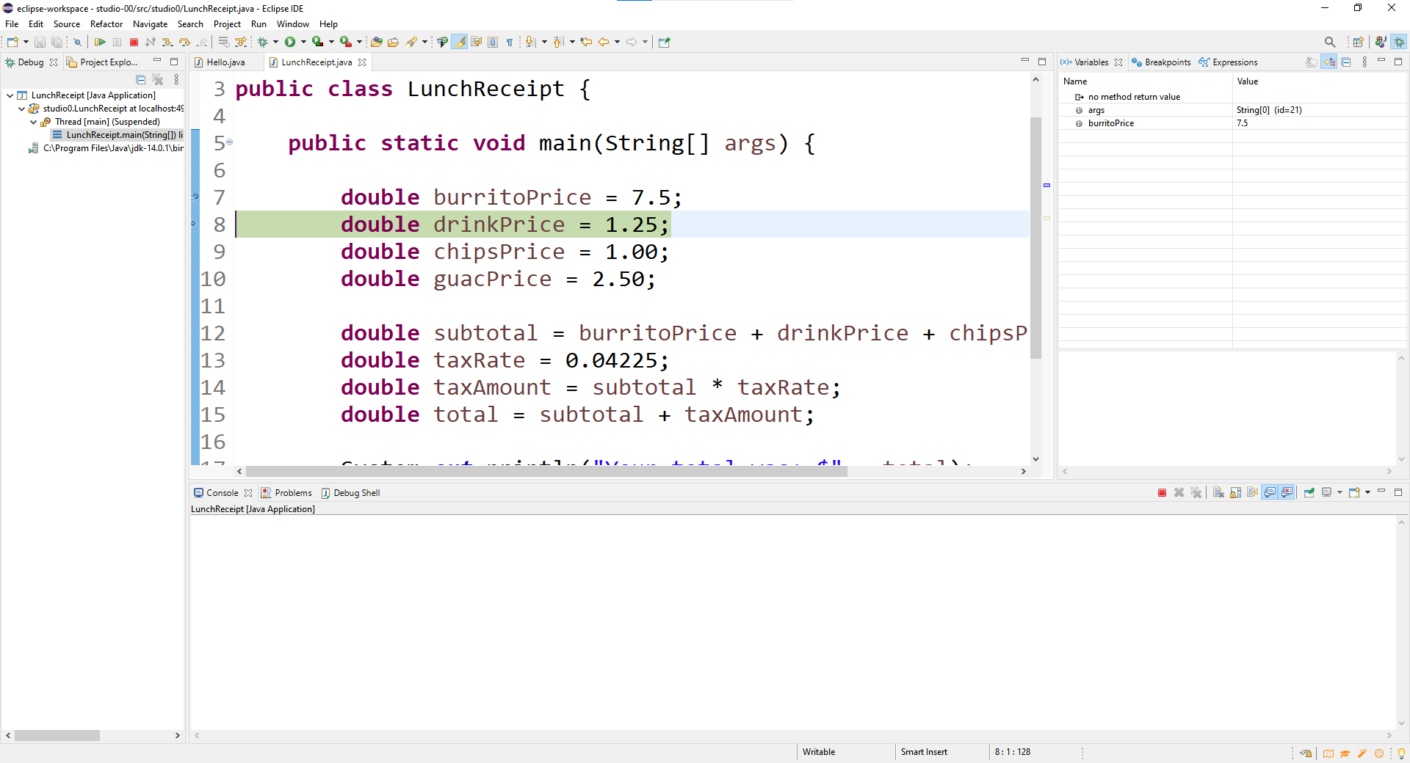This screenshot has height=763, width=1410.
Task: Click the Next Annotation icon
Action: (529, 42)
